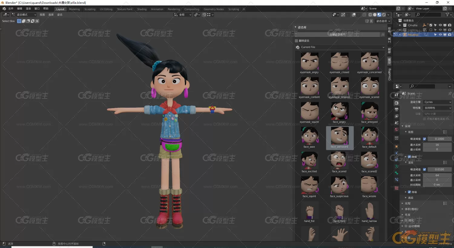Click the outliner search field
This screenshot has height=248, width=454.
click(429, 15)
